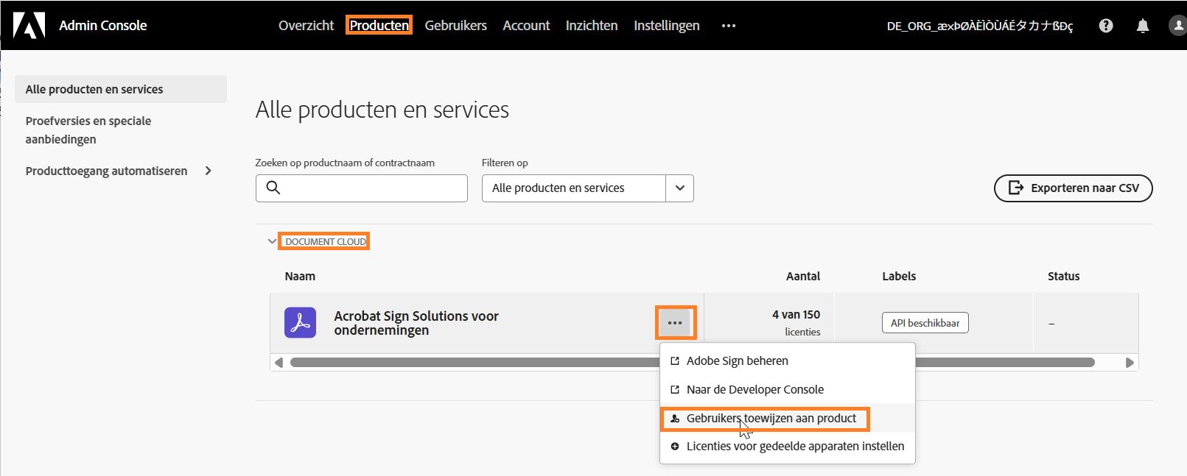Open the user profile avatar icon
This screenshot has width=1187, height=476.
[x=1177, y=26]
